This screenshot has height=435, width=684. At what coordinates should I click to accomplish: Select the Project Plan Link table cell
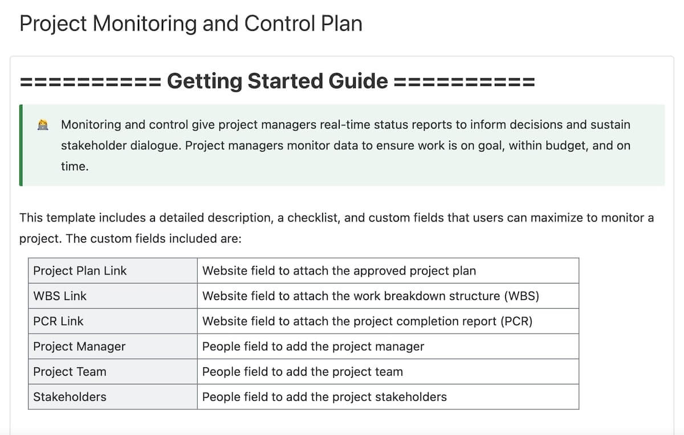(x=113, y=270)
